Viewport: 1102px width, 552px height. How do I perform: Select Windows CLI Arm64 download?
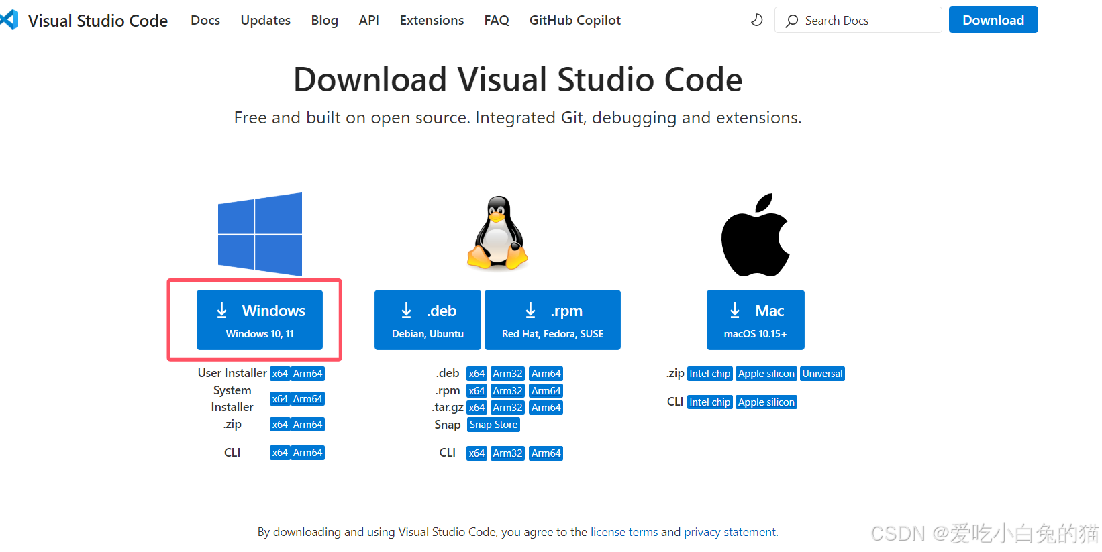pyautogui.click(x=308, y=453)
